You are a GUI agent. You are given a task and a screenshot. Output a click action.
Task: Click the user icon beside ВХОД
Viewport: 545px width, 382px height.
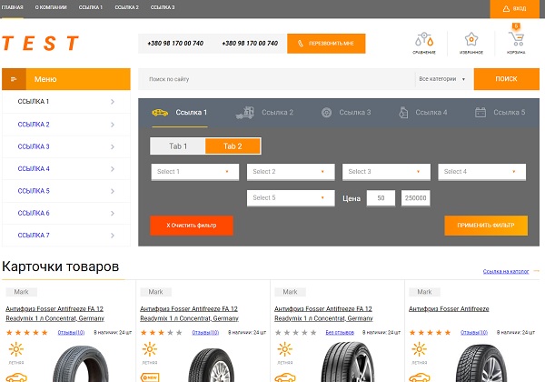pos(506,9)
